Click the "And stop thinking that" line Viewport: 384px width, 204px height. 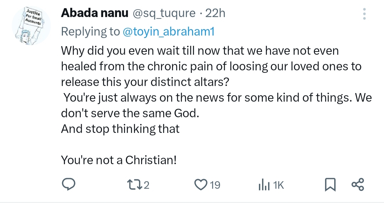[x=120, y=129]
